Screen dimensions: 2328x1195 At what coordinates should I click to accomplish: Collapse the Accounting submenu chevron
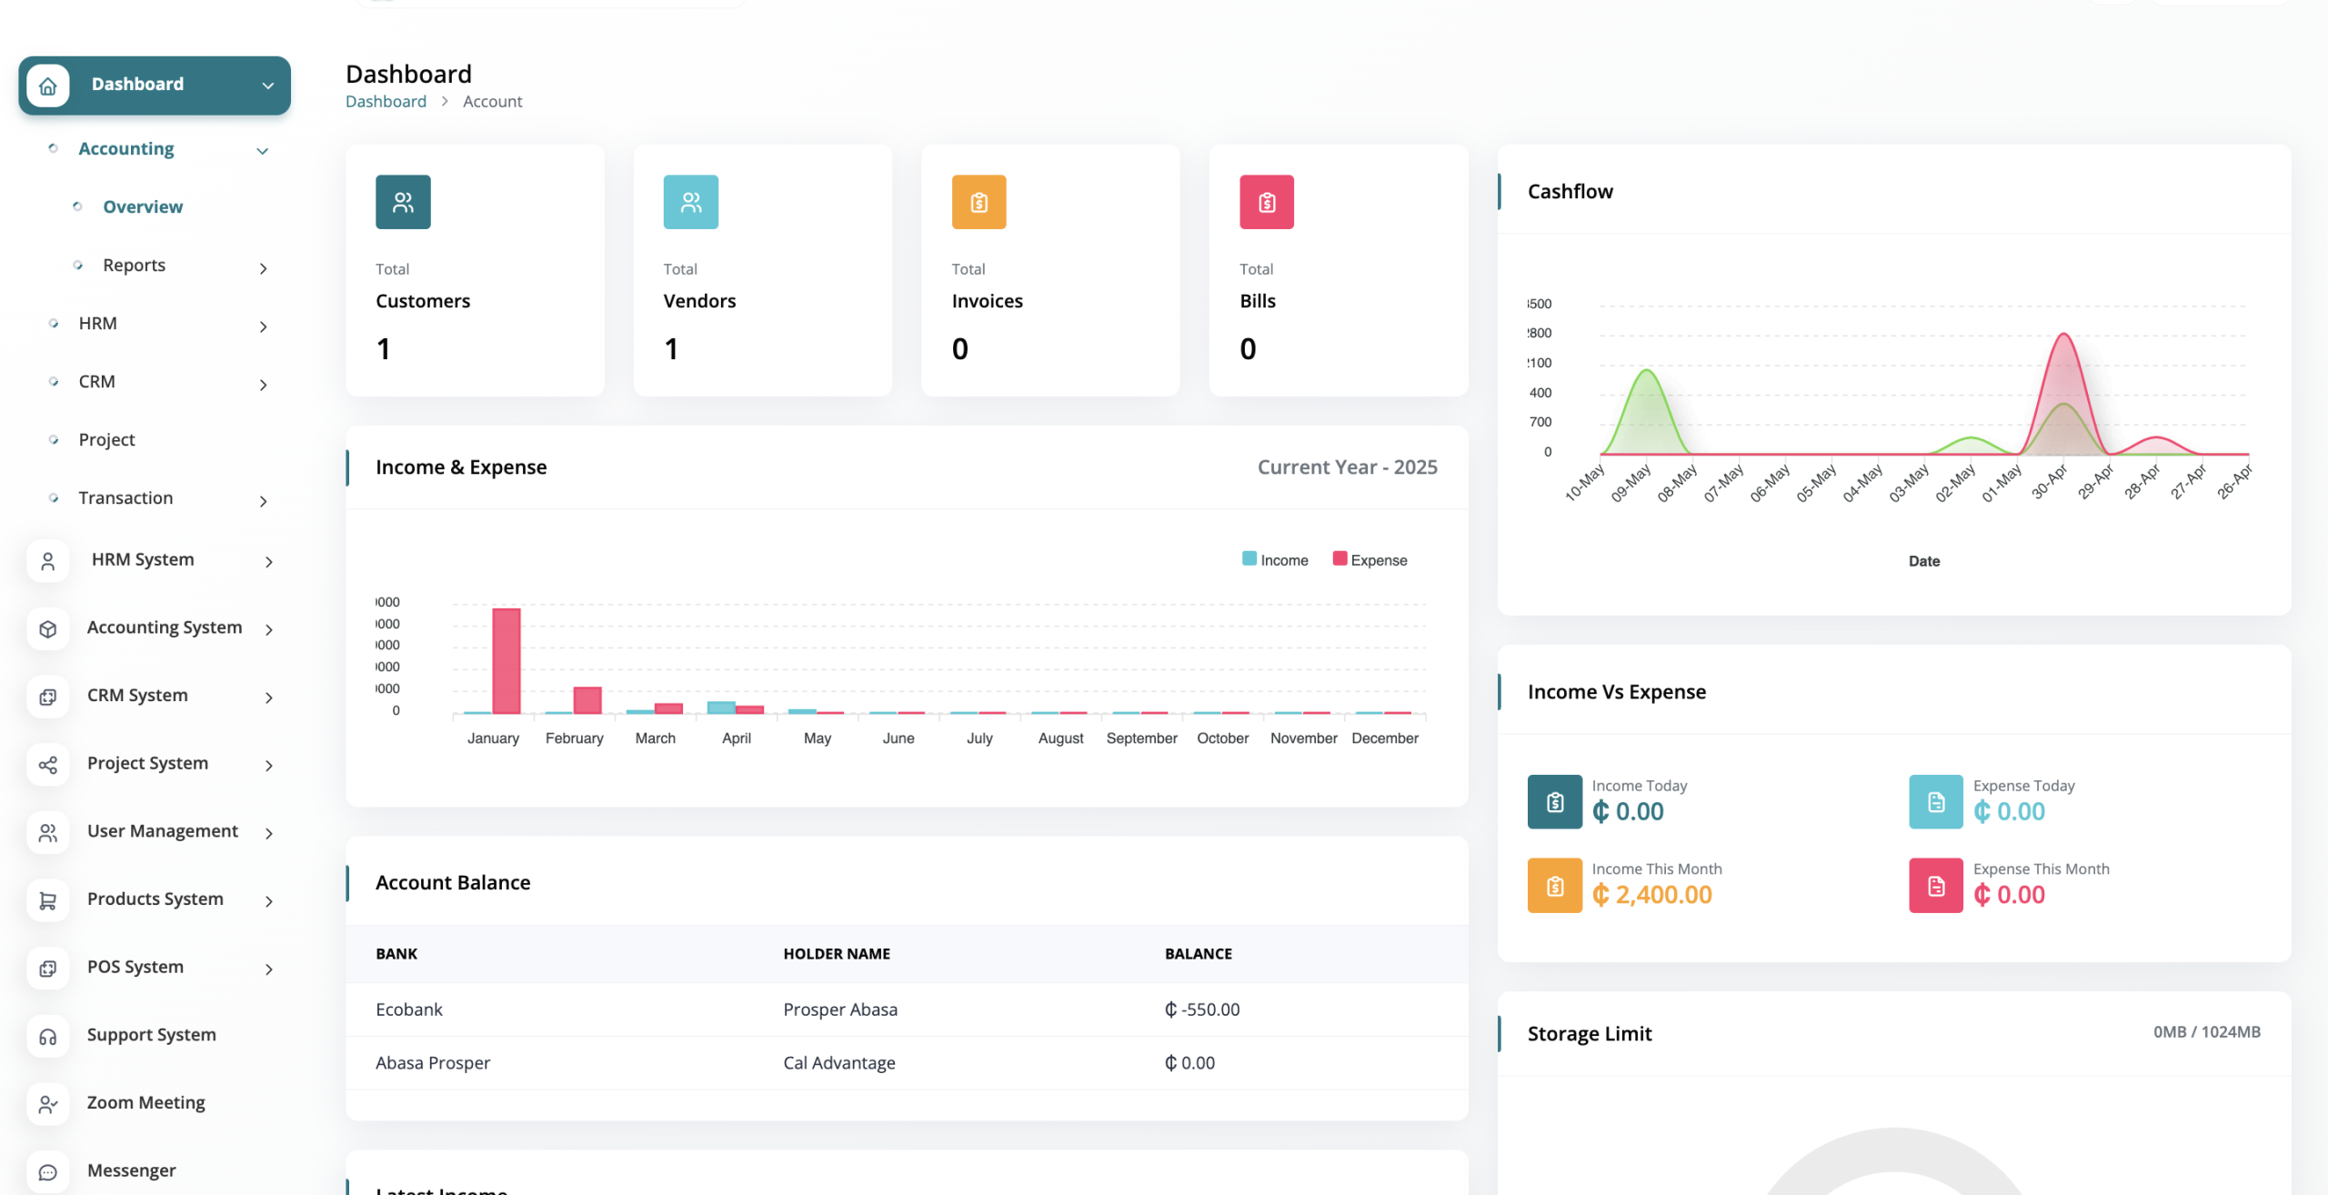263,151
